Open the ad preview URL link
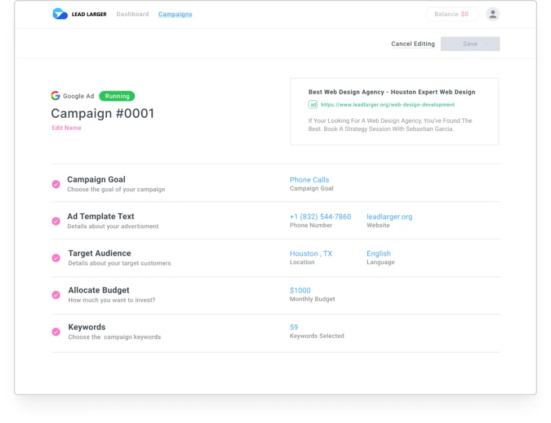551x423 pixels. click(x=387, y=105)
